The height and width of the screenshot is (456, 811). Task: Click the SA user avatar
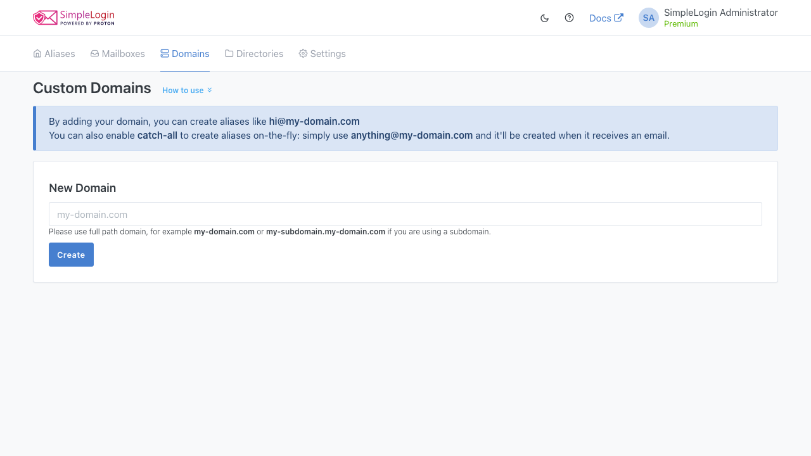point(649,18)
